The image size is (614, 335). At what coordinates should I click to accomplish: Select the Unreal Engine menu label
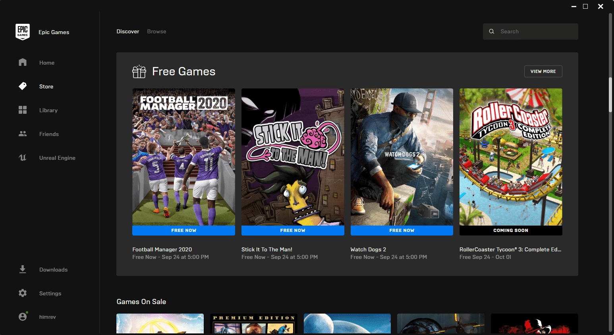point(57,158)
